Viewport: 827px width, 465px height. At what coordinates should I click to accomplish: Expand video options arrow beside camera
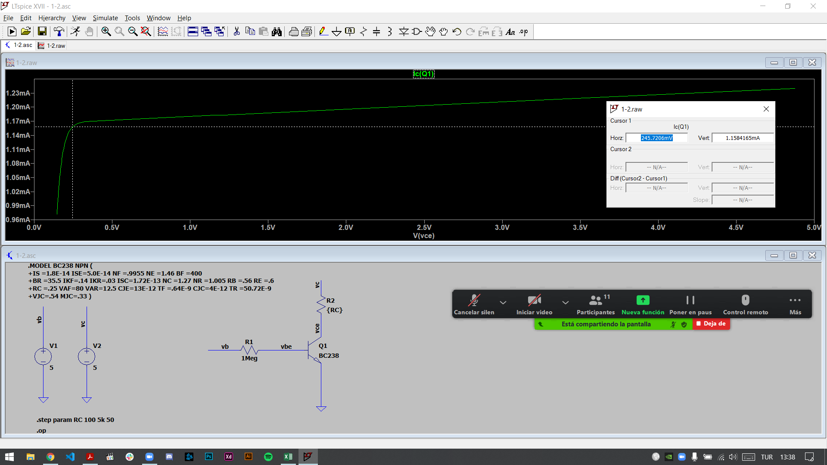pyautogui.click(x=565, y=302)
